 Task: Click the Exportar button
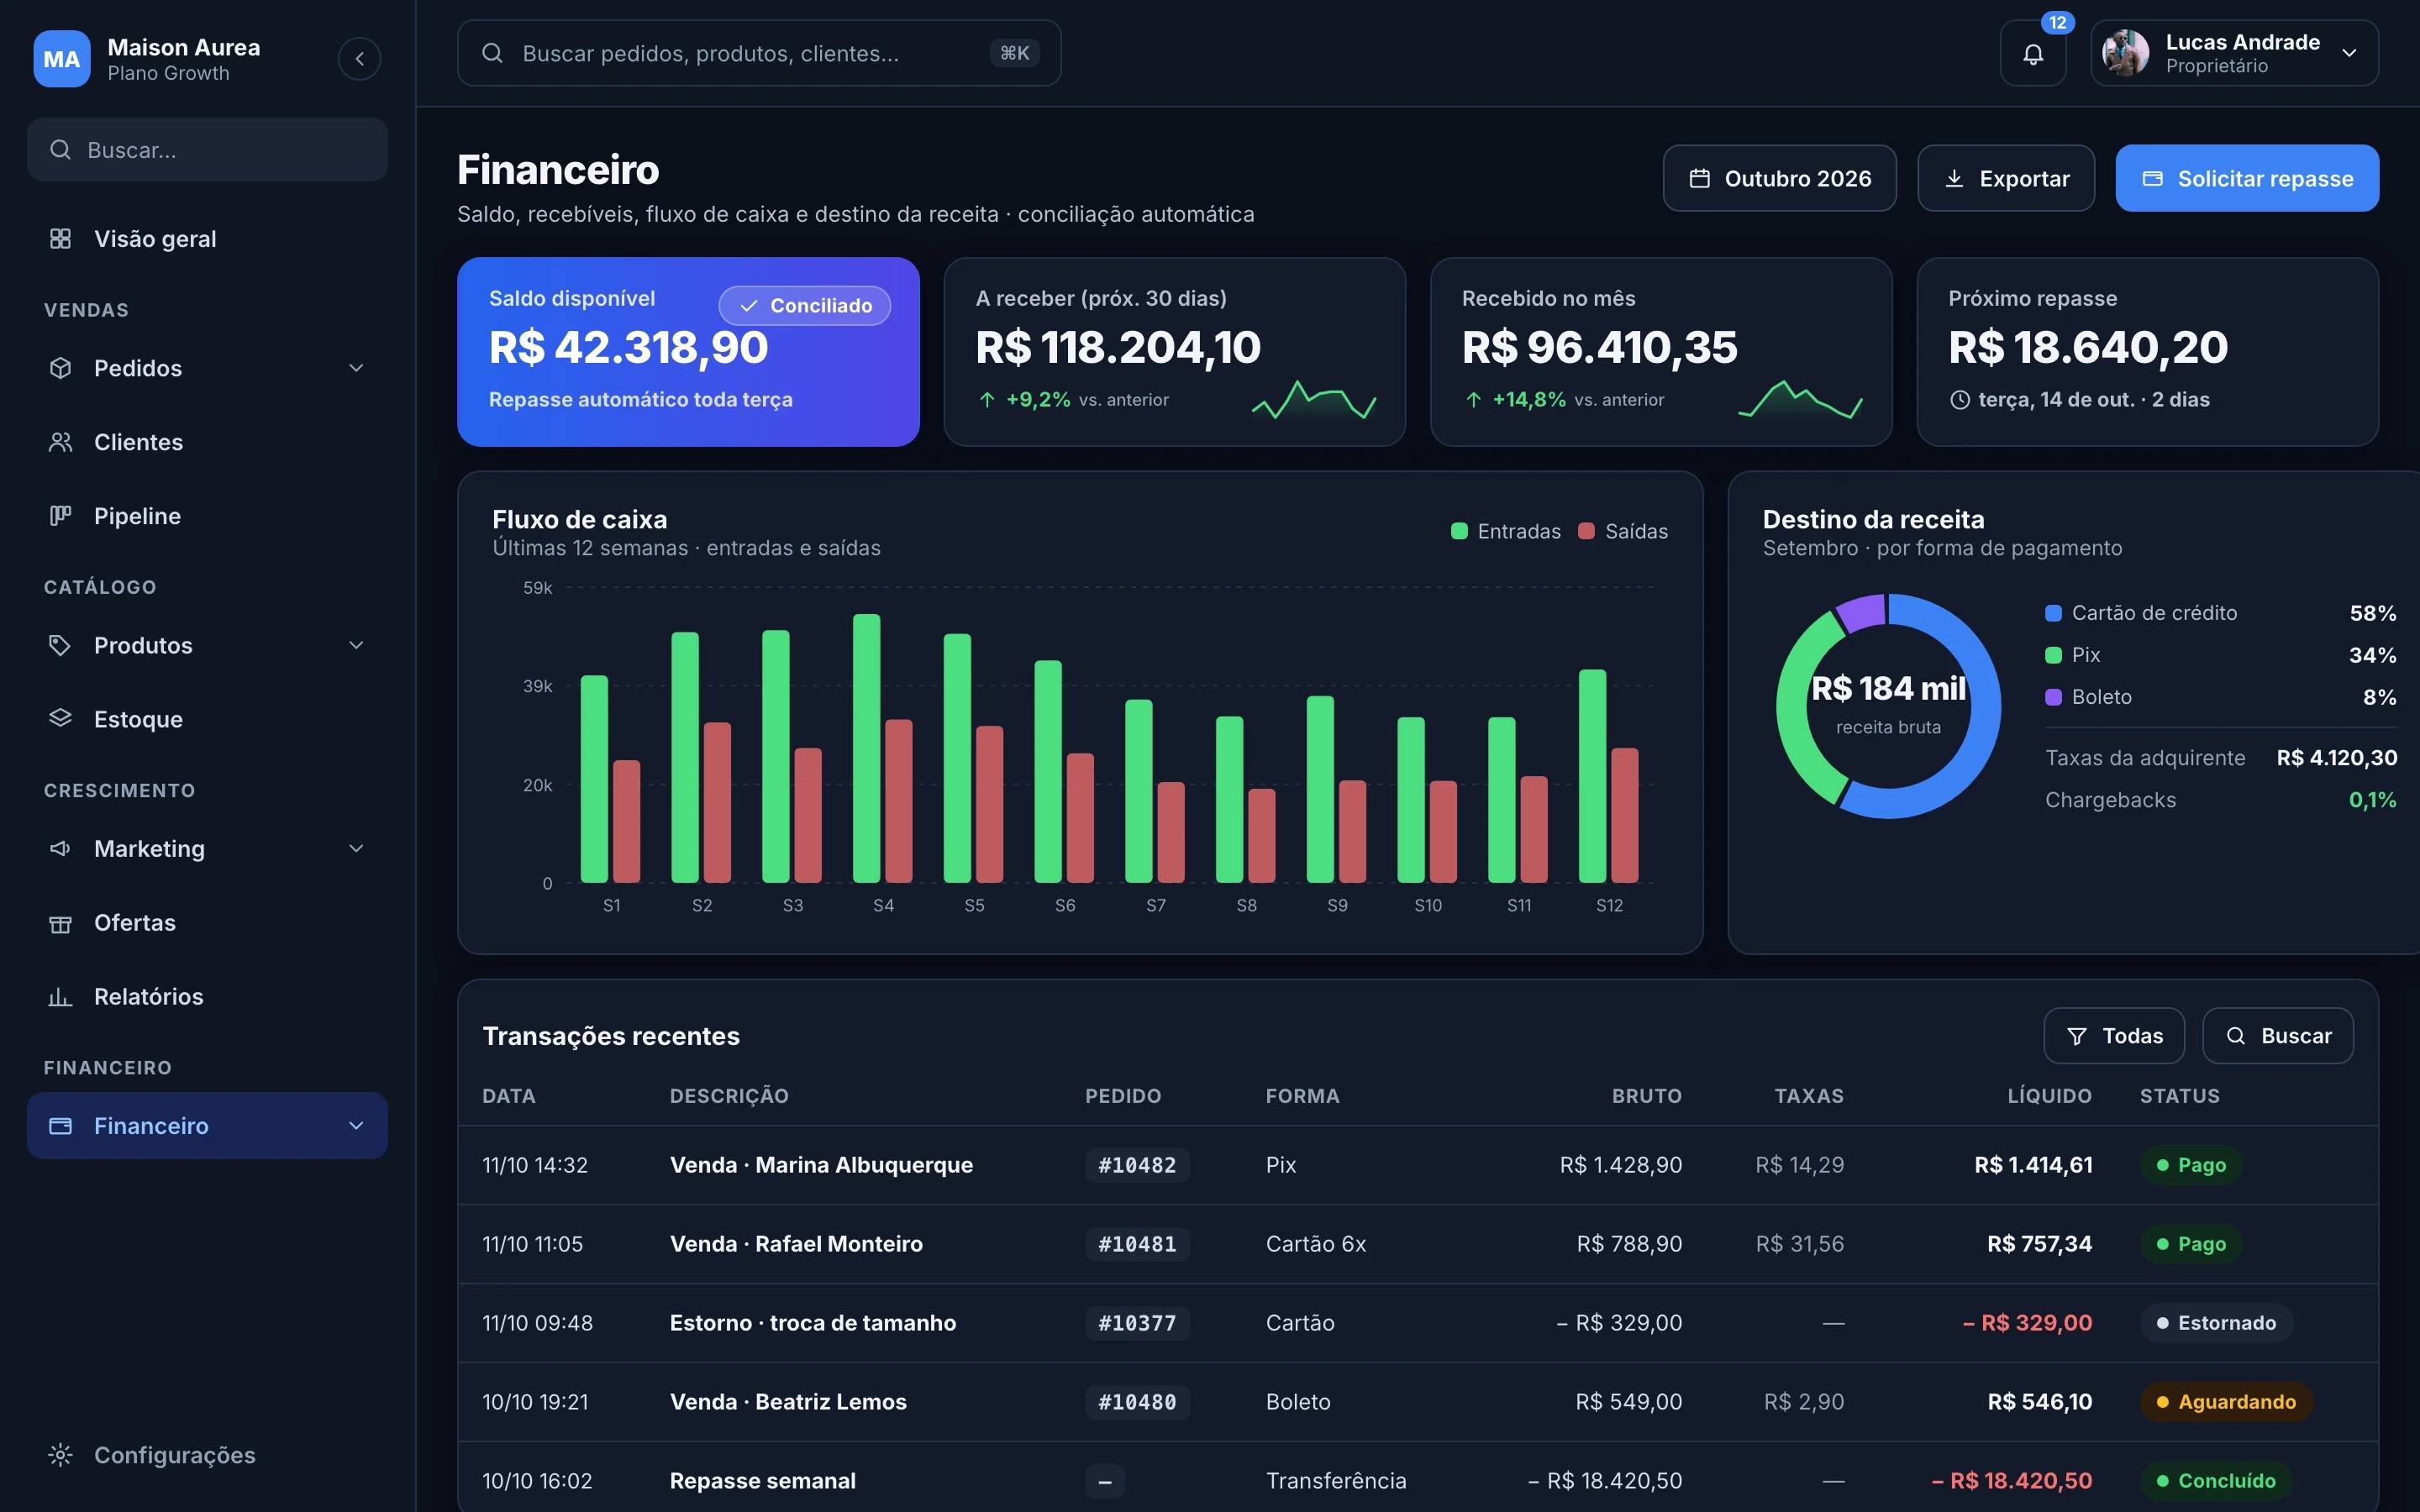point(2006,178)
